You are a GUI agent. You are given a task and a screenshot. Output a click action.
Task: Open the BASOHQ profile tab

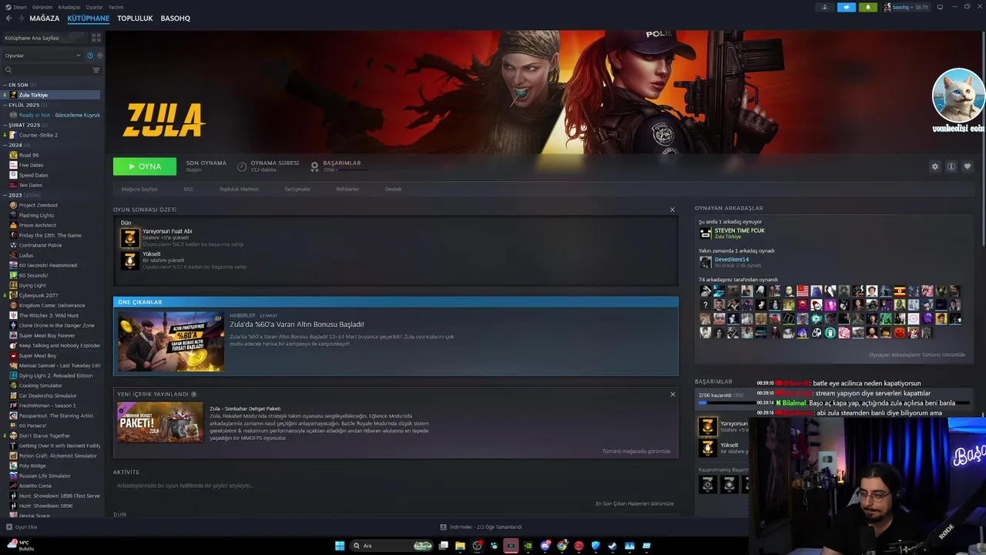pyautogui.click(x=176, y=18)
